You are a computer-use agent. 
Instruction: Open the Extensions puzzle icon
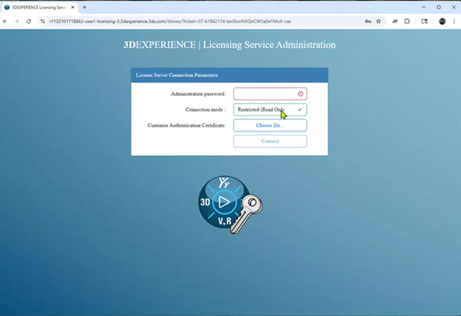407,21
